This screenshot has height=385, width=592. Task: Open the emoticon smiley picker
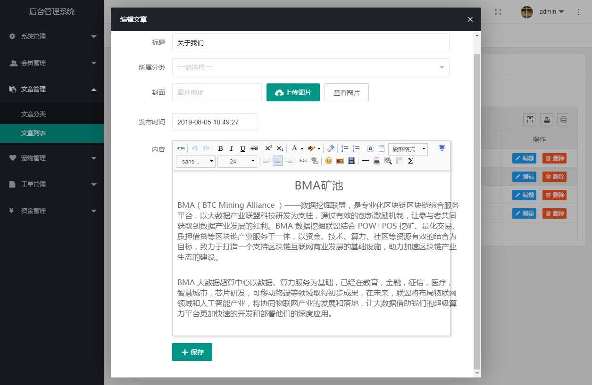pos(328,161)
